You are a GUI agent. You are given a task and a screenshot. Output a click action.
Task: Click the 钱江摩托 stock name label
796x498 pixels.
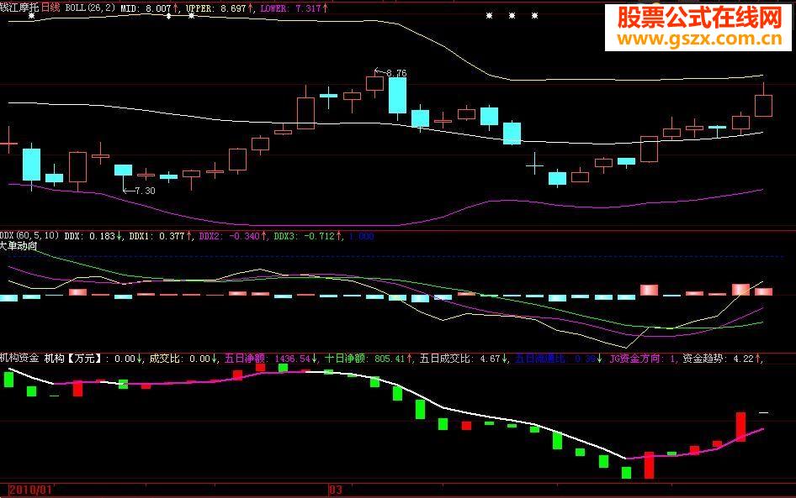pyautogui.click(x=19, y=8)
